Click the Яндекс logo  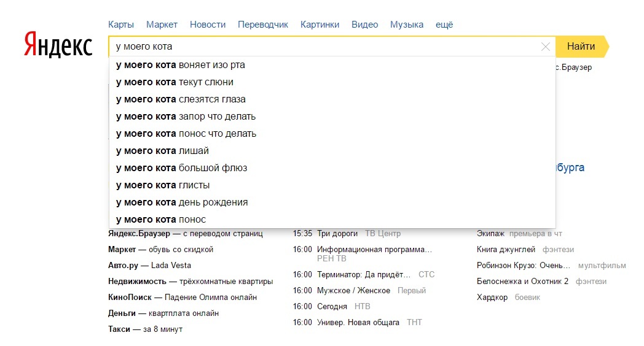[x=58, y=45]
